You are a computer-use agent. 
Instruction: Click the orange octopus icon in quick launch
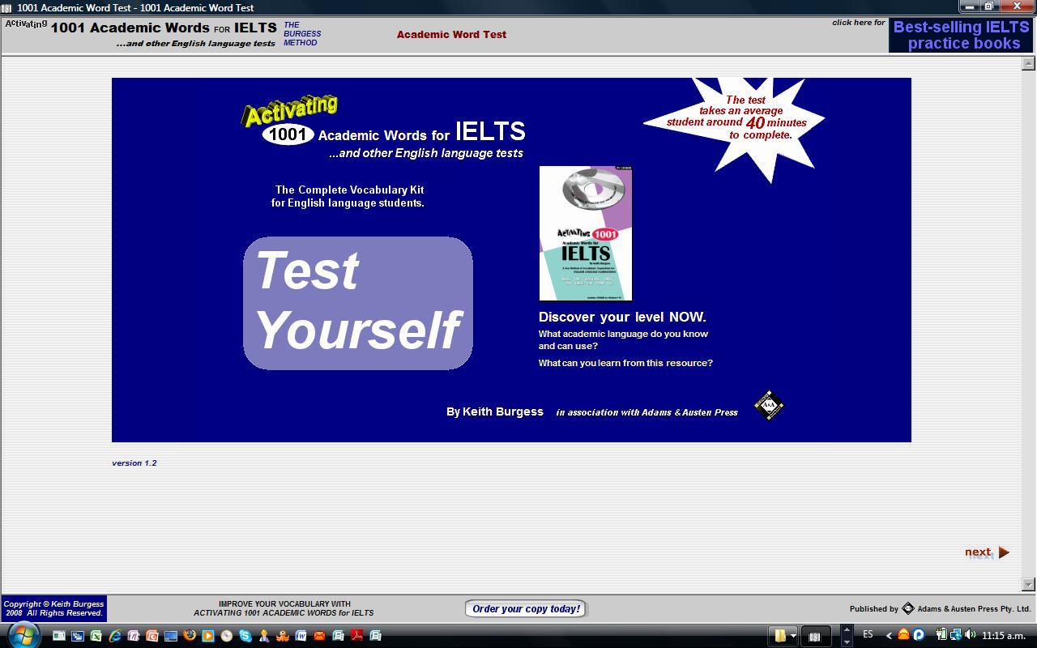[x=282, y=636]
